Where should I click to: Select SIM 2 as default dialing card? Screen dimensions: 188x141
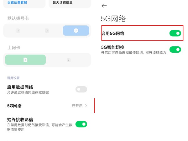tap(47, 30)
